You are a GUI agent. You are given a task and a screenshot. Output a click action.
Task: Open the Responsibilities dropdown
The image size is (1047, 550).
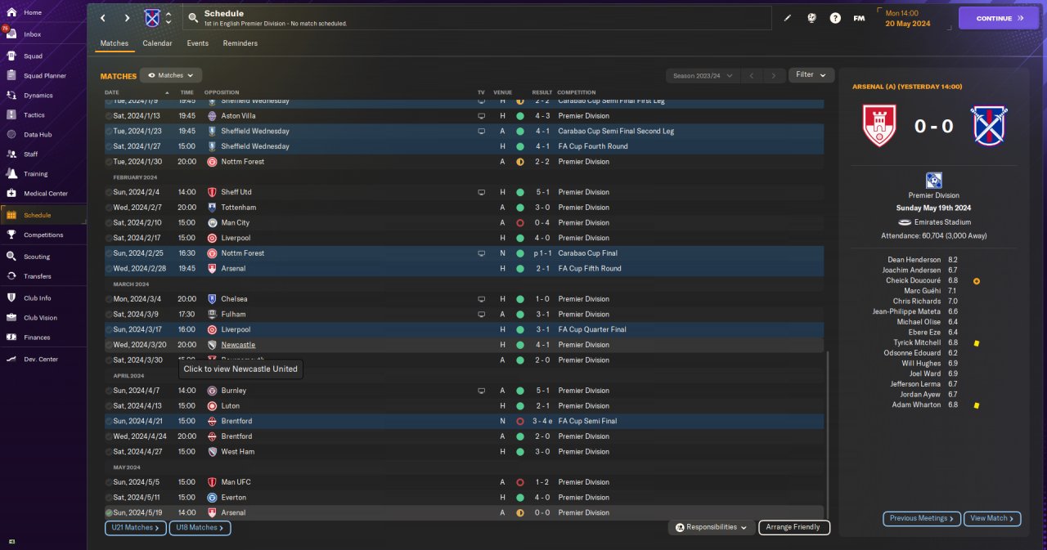(x=711, y=528)
